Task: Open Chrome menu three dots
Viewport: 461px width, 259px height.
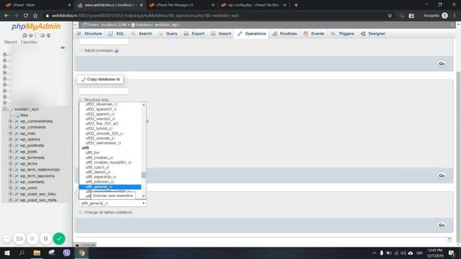Action: (x=455, y=16)
